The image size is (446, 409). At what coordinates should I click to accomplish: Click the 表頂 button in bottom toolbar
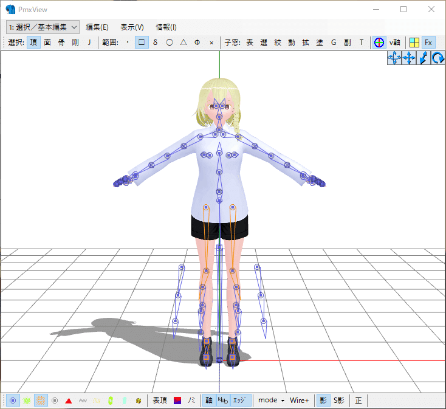tap(160, 400)
